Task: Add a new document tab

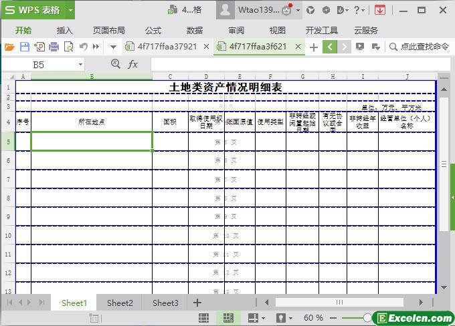Action: coord(314,47)
